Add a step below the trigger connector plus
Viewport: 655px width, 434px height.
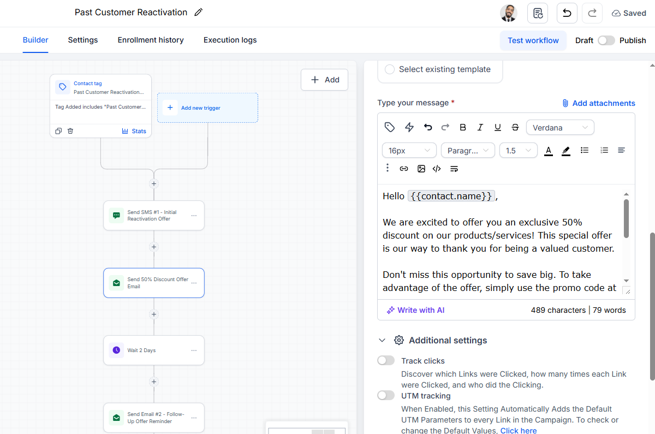(154, 184)
